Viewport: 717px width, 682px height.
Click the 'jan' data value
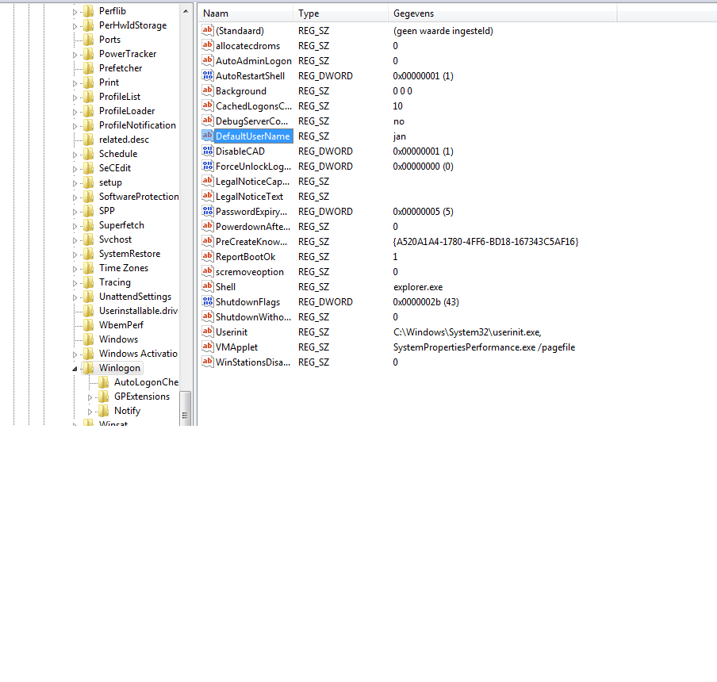click(399, 136)
